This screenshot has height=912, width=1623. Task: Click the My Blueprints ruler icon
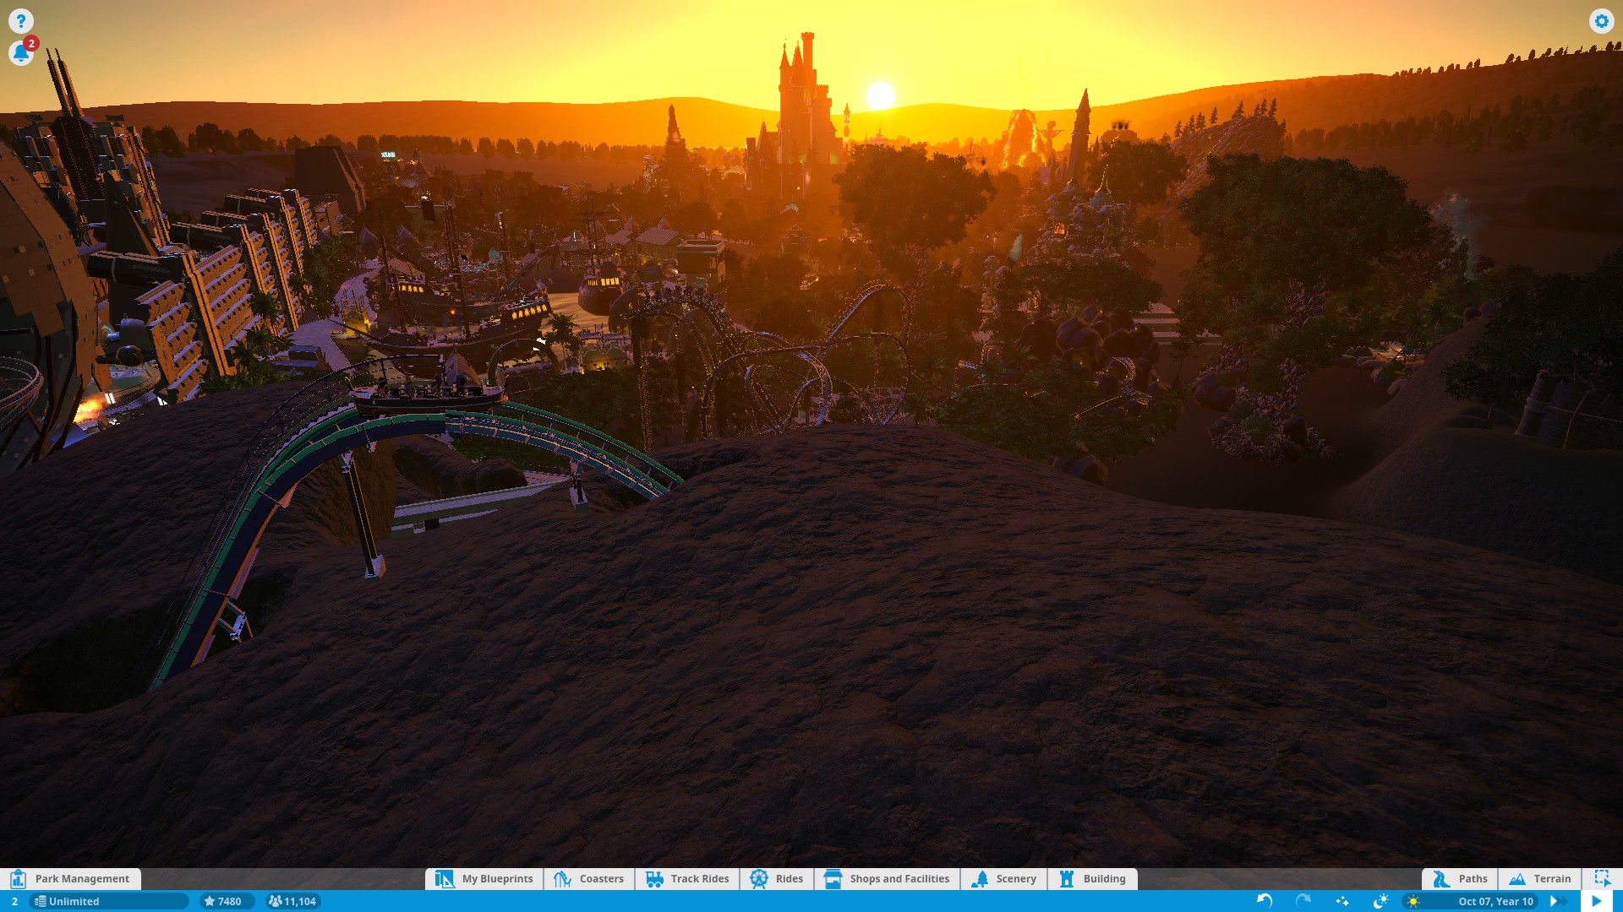445,878
